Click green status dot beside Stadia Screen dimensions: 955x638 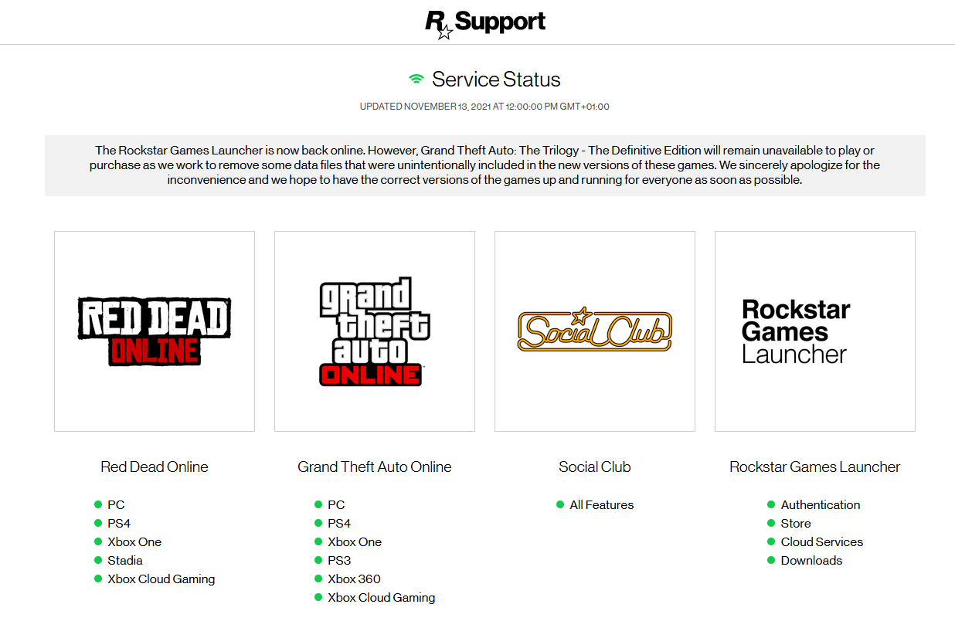(x=98, y=560)
